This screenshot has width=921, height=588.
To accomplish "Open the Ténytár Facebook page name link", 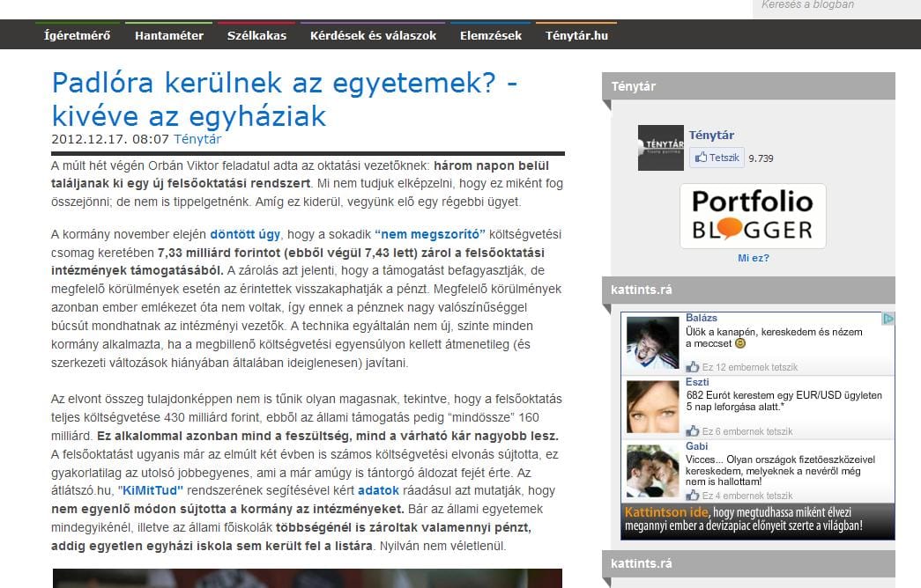I will click(711, 135).
